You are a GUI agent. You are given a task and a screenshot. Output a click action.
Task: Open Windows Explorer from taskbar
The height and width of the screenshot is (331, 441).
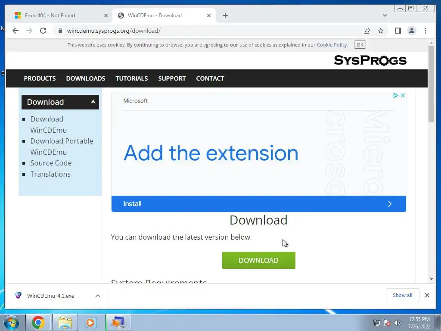tap(65, 322)
